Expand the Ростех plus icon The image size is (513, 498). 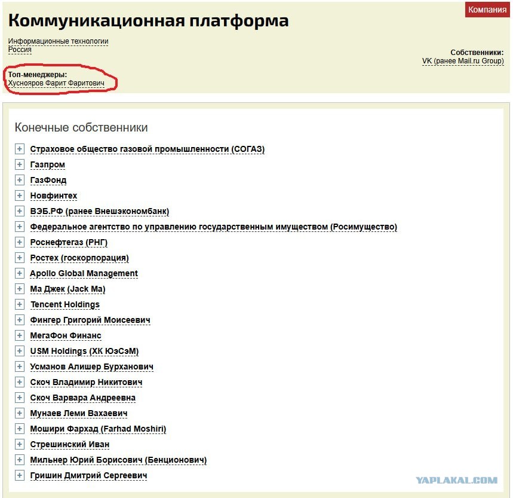point(19,258)
